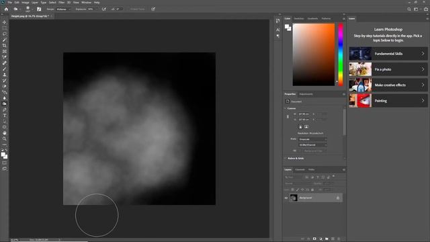Click the delete layer trash icon
Viewport: 430px width, 242px height.
click(339, 239)
